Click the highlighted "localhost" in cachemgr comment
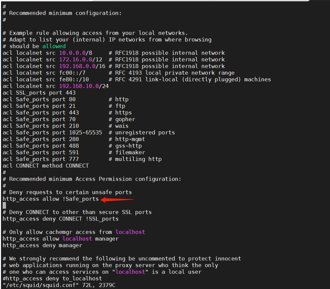Image resolution: width=330 pixels, height=289 pixels. (x=130, y=232)
